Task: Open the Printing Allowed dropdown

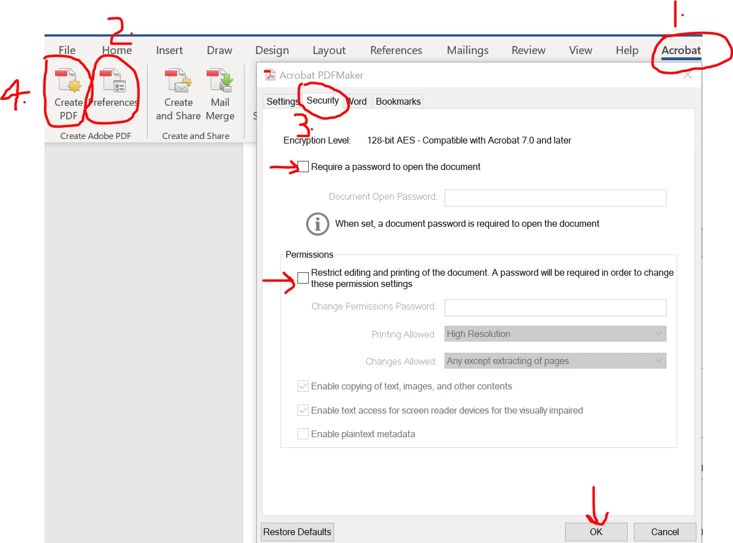Action: click(x=555, y=334)
